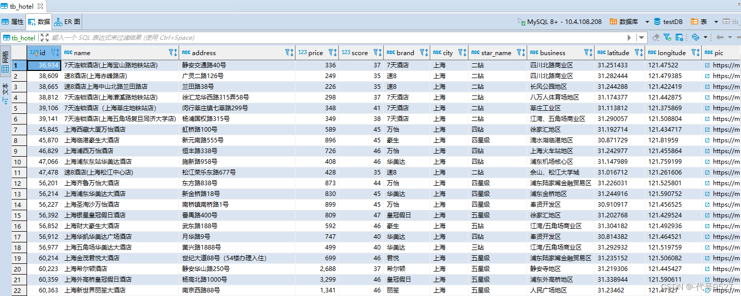Select the address column header
741x296 pixels.
[237, 53]
